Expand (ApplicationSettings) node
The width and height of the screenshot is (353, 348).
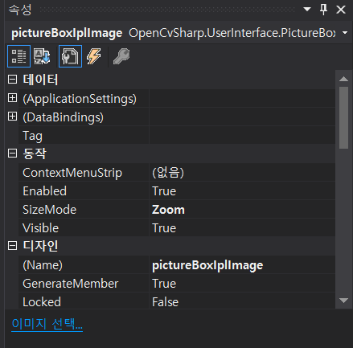point(12,98)
